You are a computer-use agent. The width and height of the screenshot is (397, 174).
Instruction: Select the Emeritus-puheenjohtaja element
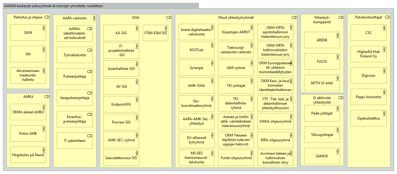(x=74, y=119)
